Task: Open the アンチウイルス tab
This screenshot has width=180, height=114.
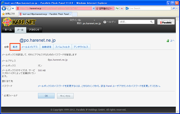Action: tap(81, 47)
